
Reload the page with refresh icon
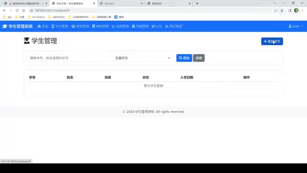tap(17, 11)
